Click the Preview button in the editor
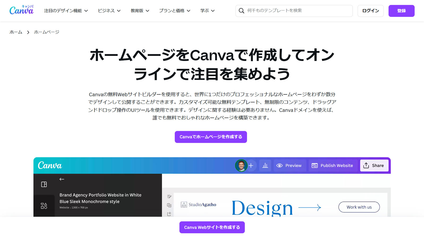The width and height of the screenshot is (424, 238). [x=289, y=166]
